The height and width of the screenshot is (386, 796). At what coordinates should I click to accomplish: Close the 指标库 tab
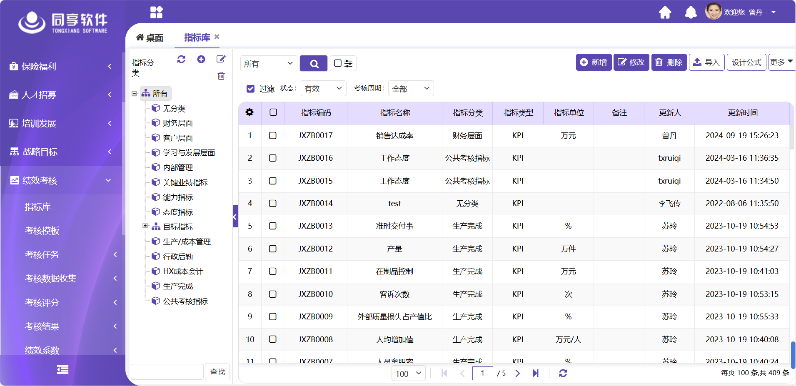217,37
